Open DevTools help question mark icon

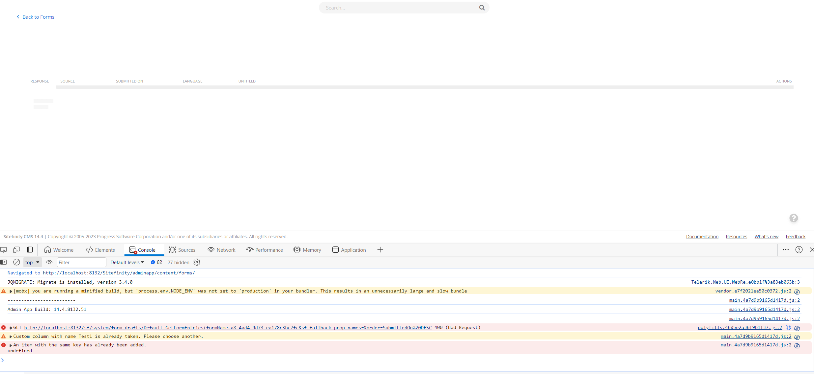[x=799, y=250]
